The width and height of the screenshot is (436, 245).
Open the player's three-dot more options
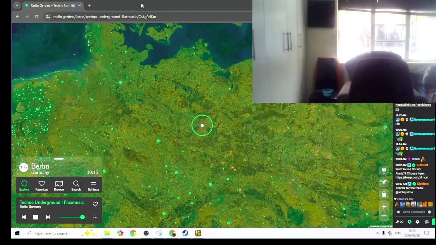point(95,217)
